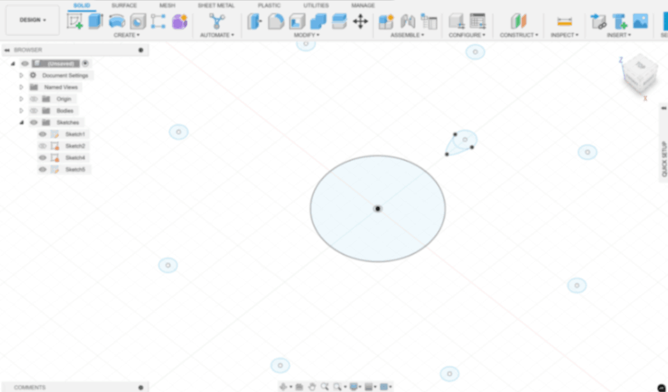Select the Configure model icon
This screenshot has height=392, width=668.
click(x=456, y=21)
